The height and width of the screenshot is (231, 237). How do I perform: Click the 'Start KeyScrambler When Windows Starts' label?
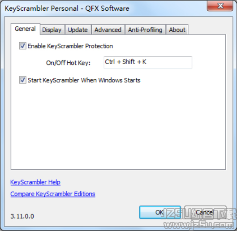84,80
